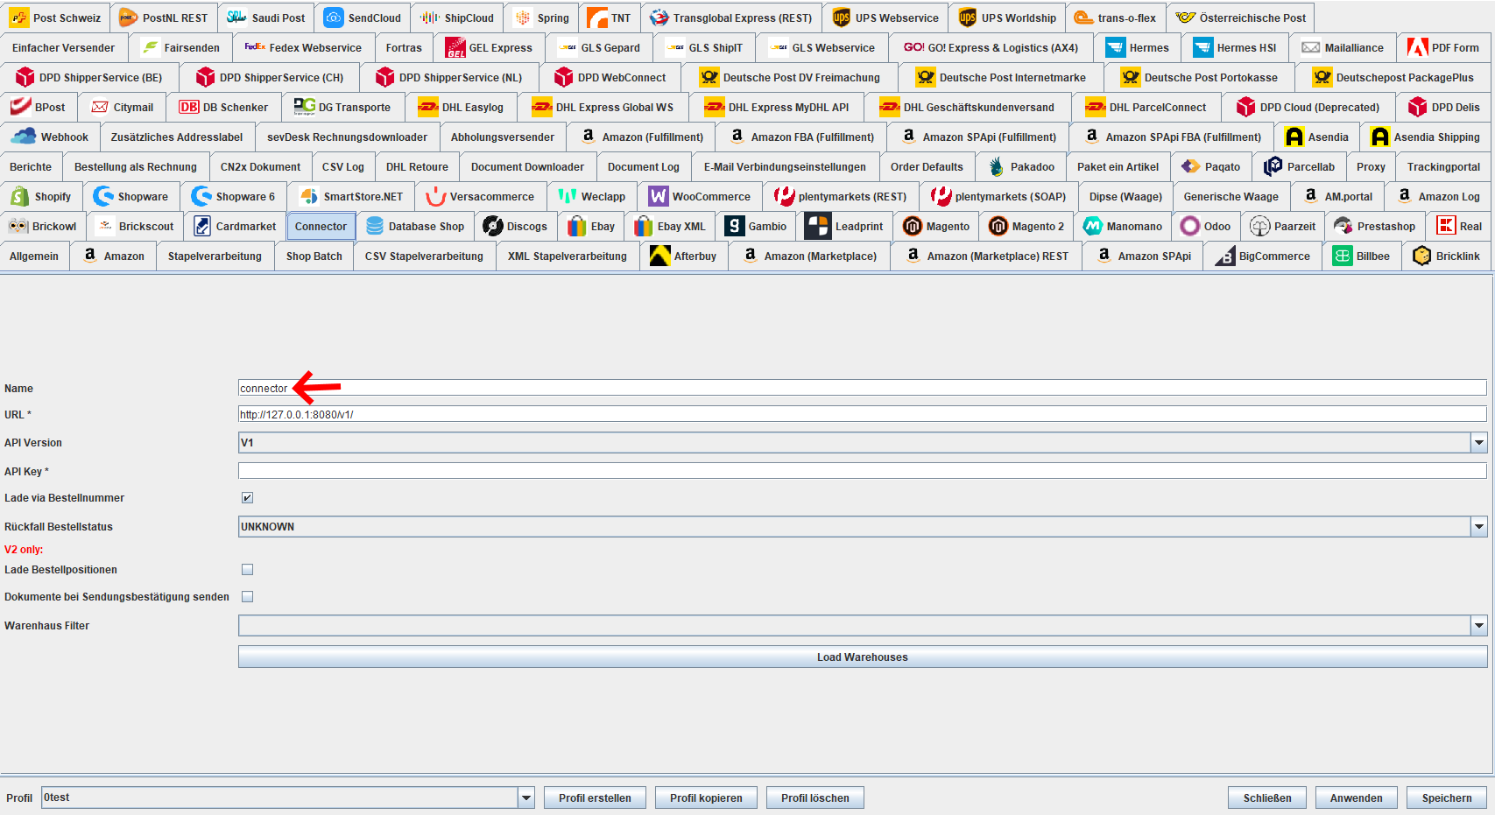1495x815 pixels.
Task: Open the Manomano tab icon
Action: coord(1092,226)
